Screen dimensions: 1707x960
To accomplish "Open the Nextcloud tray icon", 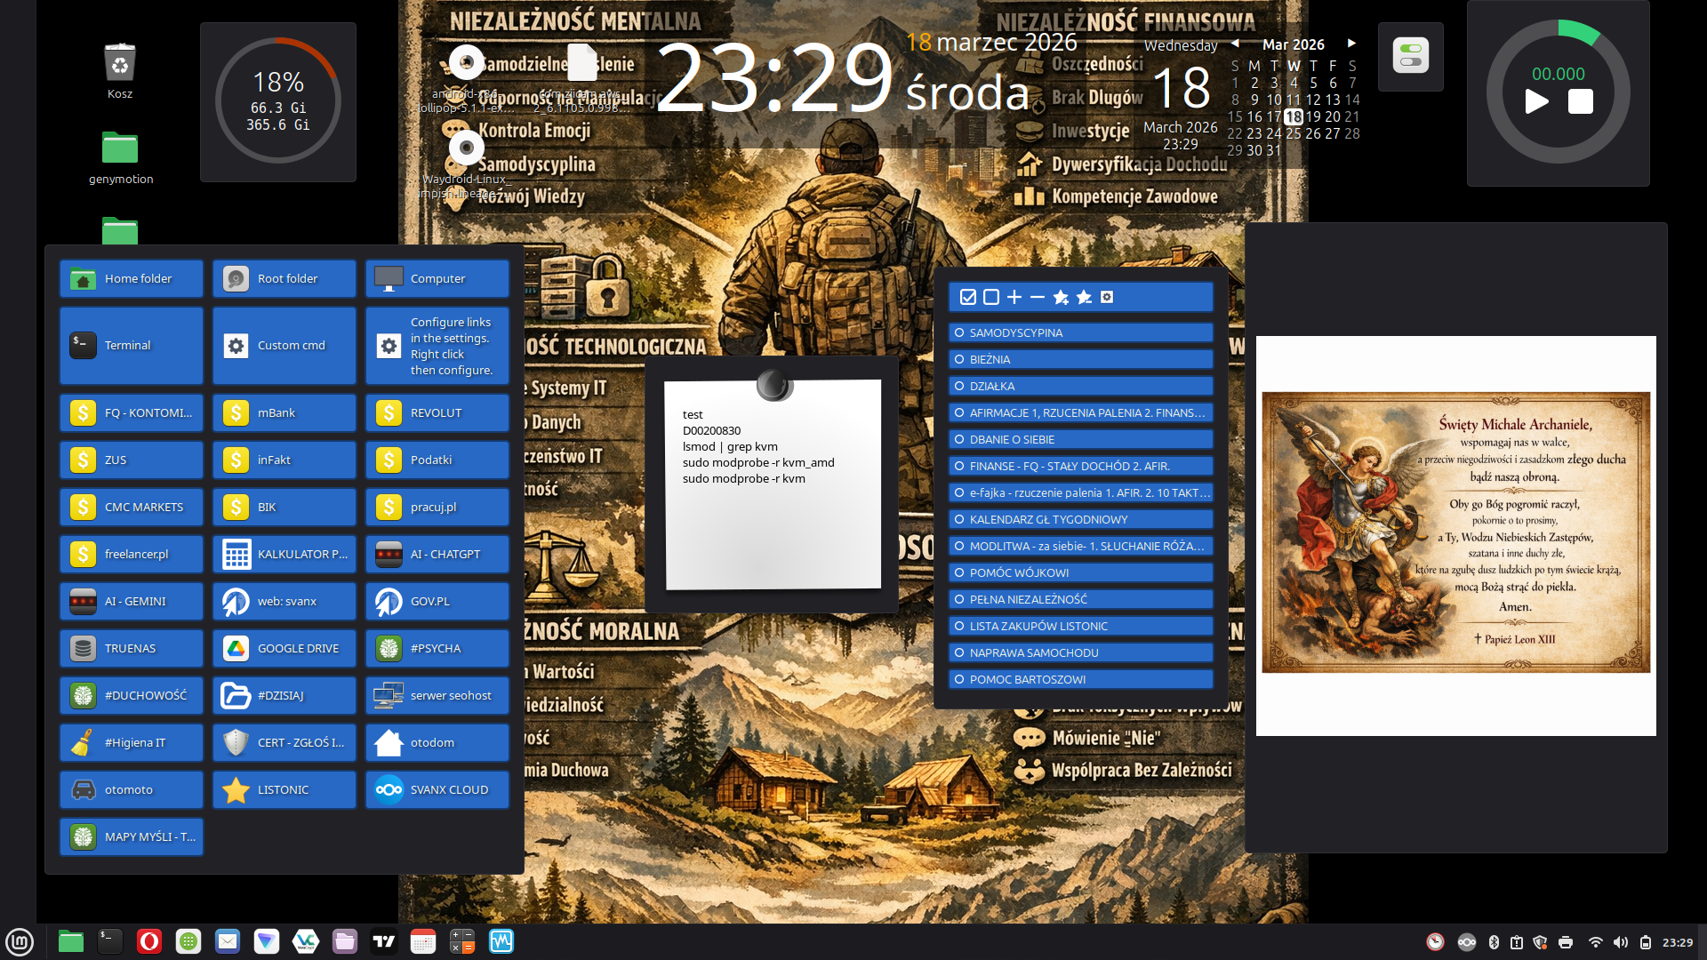I will pyautogui.click(x=1467, y=942).
